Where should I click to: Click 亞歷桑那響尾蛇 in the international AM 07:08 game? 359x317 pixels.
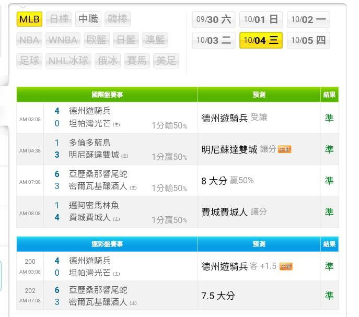click(x=98, y=174)
